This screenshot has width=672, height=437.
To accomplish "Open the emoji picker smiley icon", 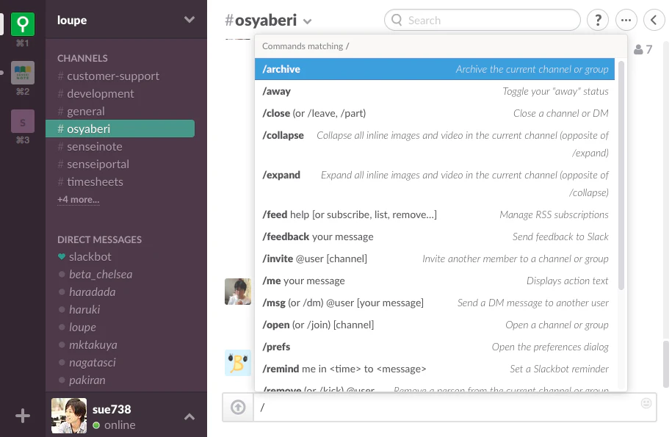I will [x=646, y=403].
